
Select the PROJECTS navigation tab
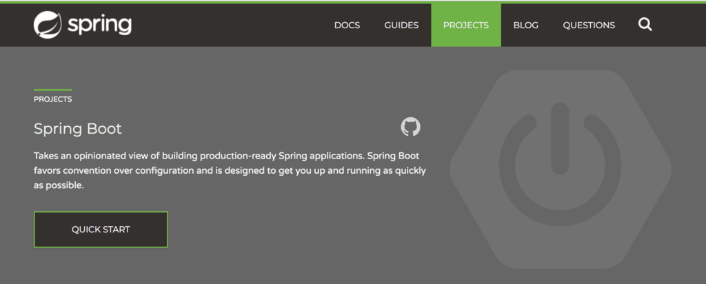tap(466, 26)
